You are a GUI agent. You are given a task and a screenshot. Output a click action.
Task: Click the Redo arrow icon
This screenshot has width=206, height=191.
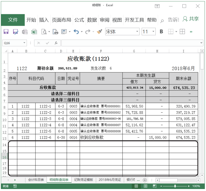coord(88,32)
